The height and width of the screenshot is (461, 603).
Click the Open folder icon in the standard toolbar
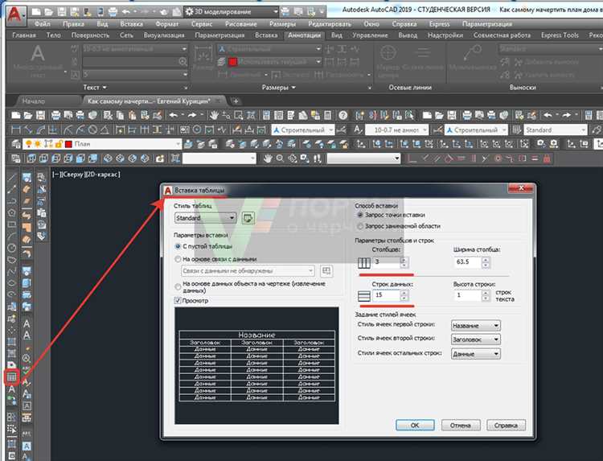pos(28,115)
